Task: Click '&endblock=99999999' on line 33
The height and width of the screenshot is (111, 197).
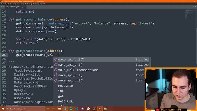Action: 31,86
